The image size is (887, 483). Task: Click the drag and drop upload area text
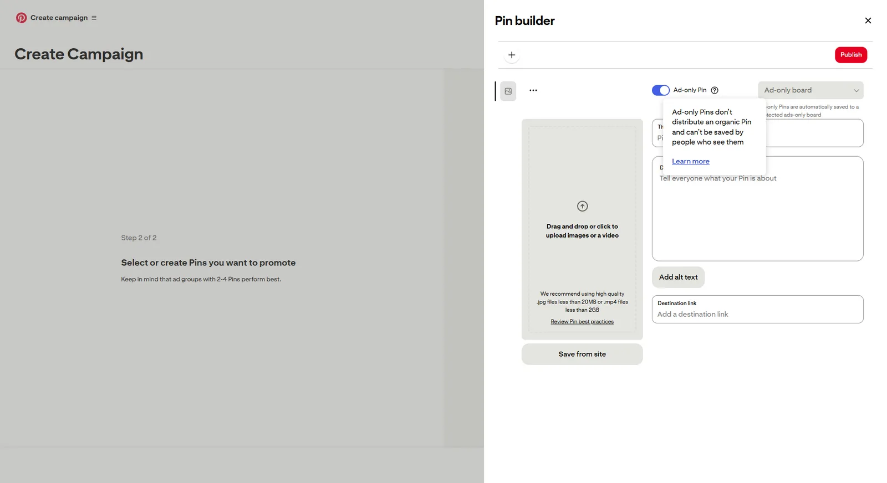pos(582,231)
